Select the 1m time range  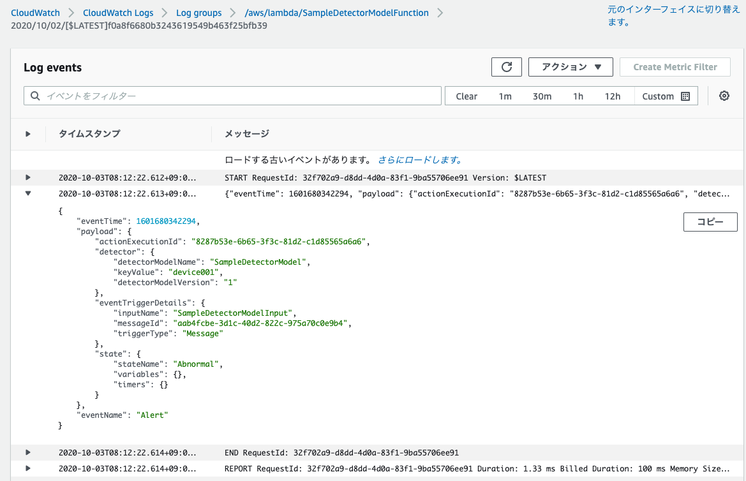[x=505, y=96]
